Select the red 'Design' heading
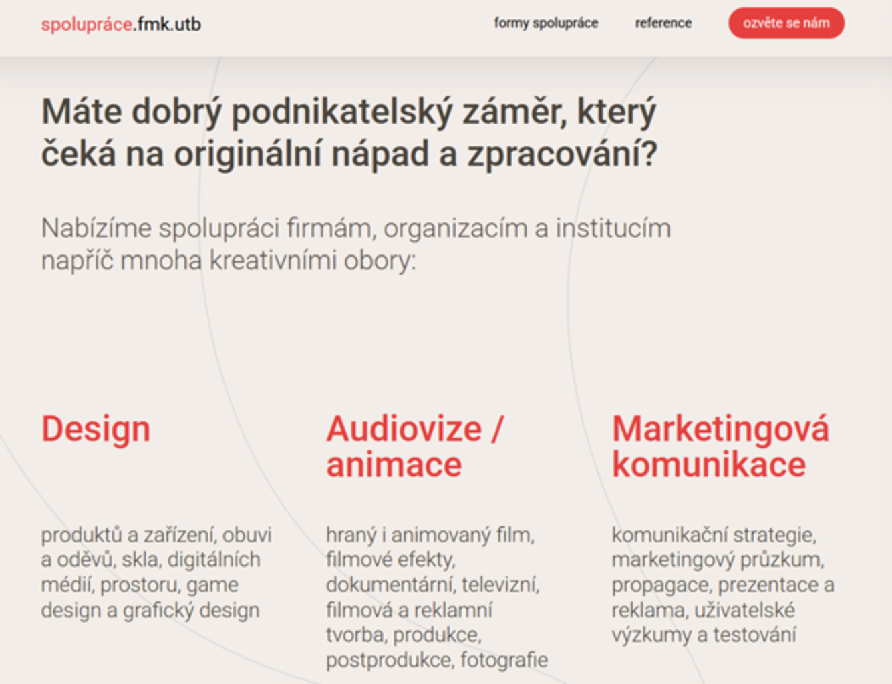Viewport: 892px width, 684px height. [x=96, y=429]
